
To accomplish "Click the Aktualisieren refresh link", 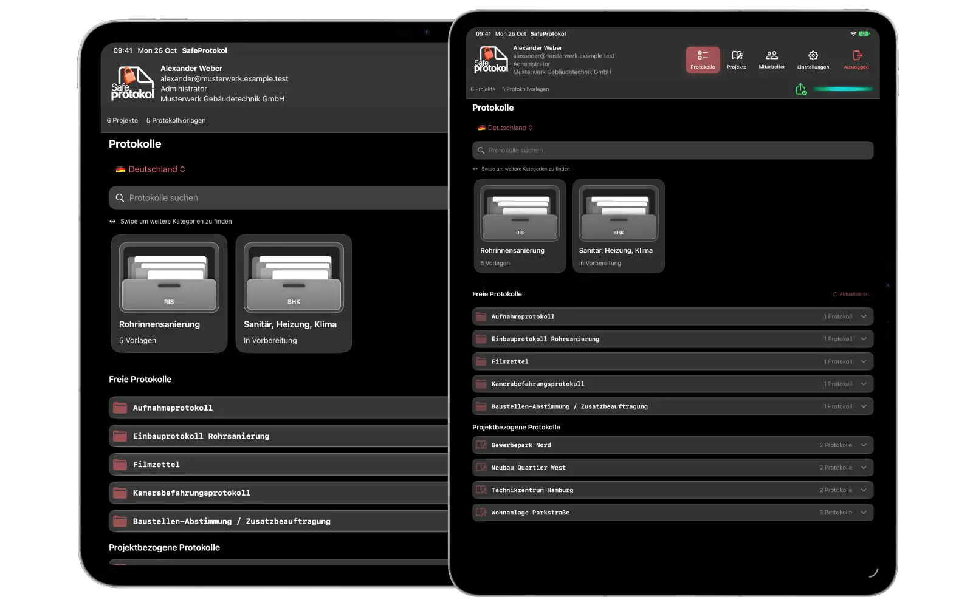I will click(851, 294).
